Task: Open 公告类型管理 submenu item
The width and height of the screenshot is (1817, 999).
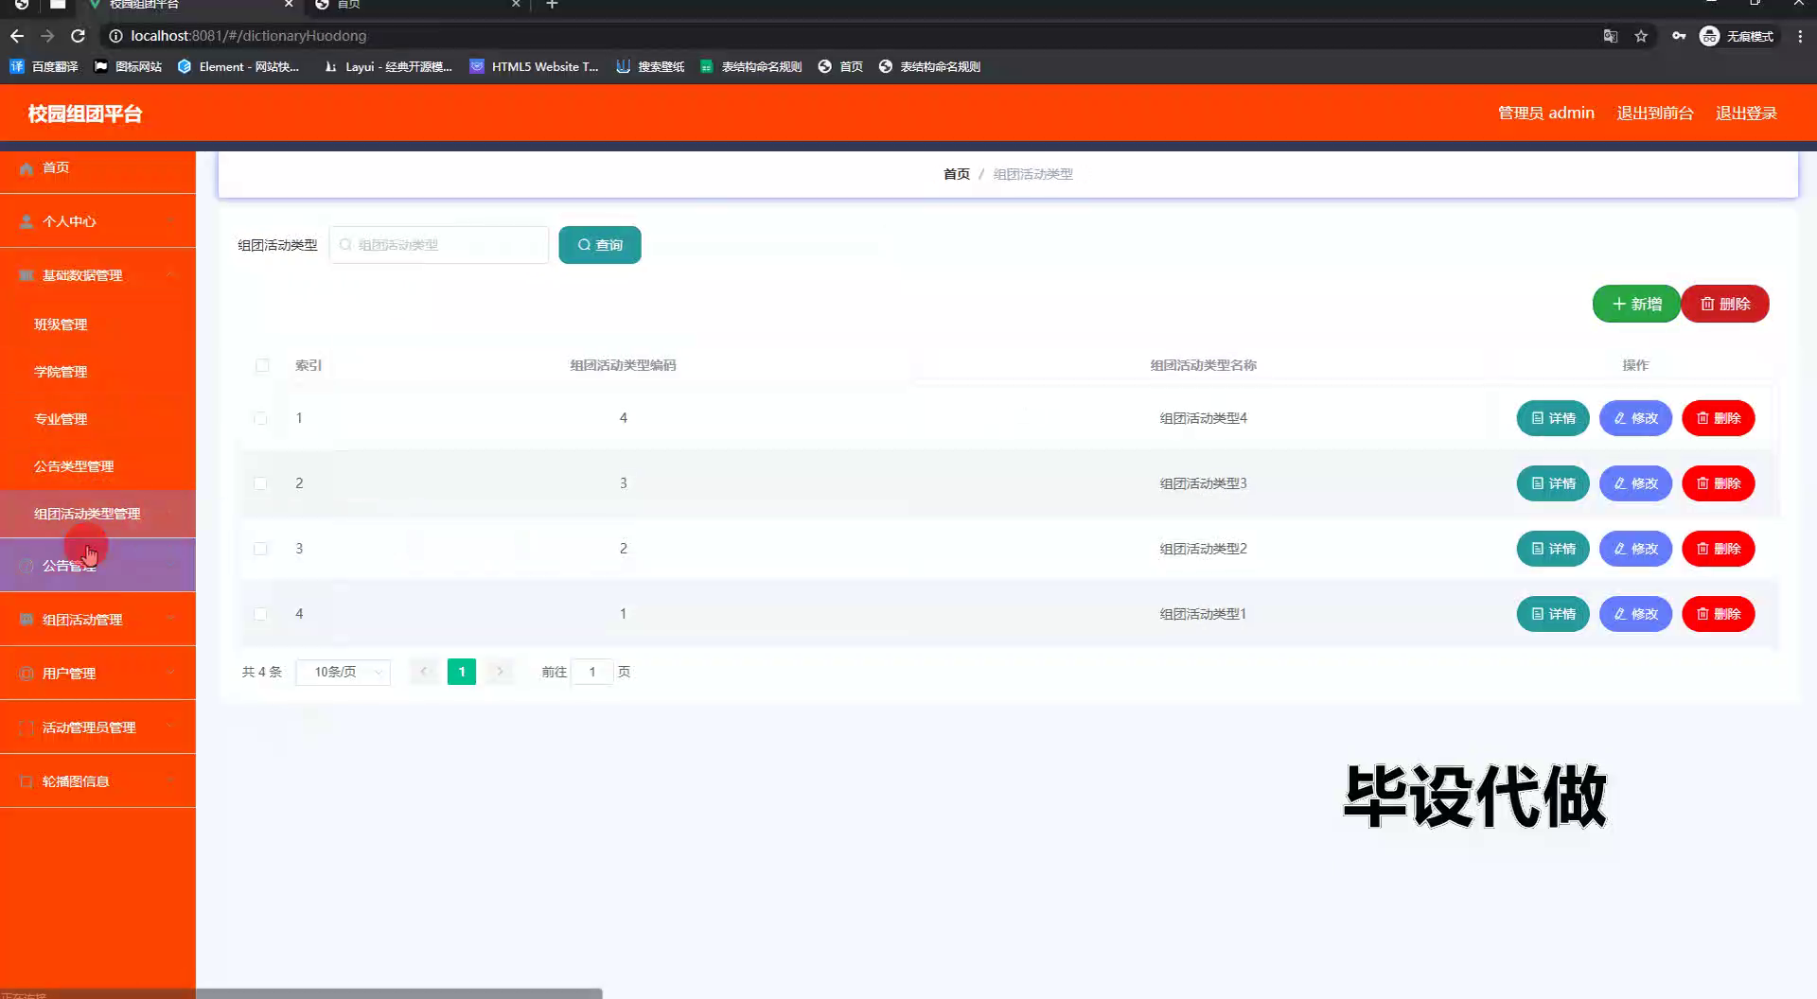Action: tap(97, 466)
